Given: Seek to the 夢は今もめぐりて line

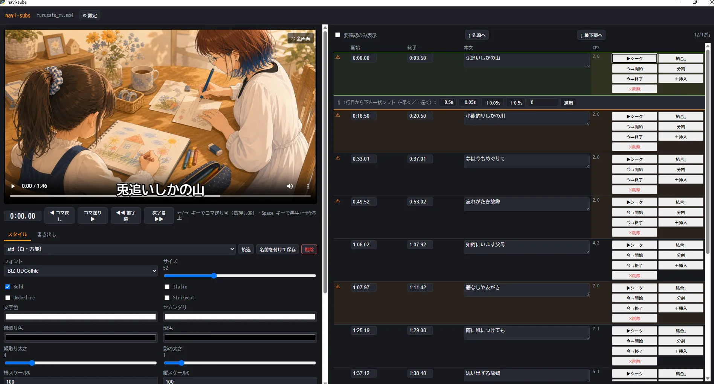Looking at the screenshot, I should (x=635, y=159).
